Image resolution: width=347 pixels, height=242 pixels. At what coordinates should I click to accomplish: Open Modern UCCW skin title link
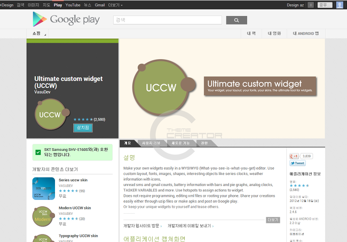click(75, 208)
